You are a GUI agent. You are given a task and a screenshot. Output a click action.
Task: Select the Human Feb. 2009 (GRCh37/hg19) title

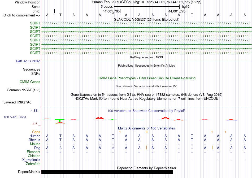tap(118, 2)
